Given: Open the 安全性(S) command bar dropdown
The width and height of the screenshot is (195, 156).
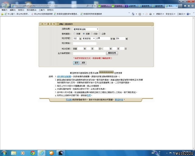Looking at the screenshot, I should pos(170,14).
